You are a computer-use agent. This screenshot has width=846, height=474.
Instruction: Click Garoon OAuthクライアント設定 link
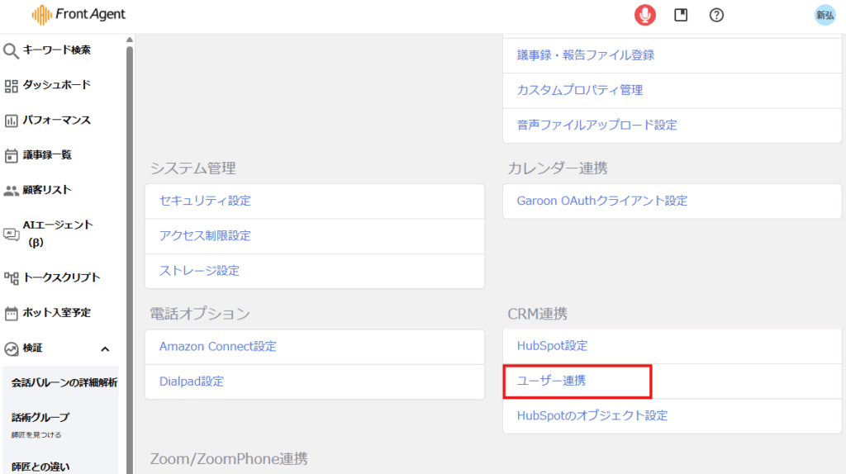coord(601,201)
